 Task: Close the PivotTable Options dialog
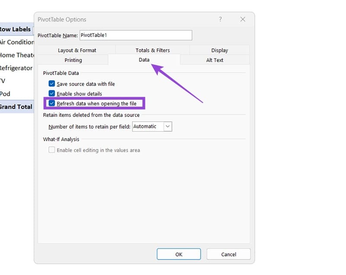coord(243,19)
